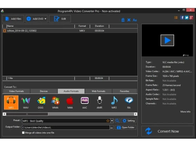Image resolution: width=196 pixels, height=147 pixels.
Task: Choose the M4A apple format icon
Action: [70, 102]
